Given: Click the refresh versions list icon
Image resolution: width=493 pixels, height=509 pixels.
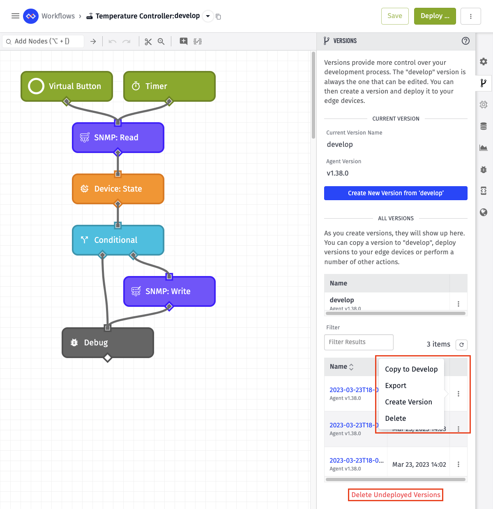Looking at the screenshot, I should click(461, 345).
